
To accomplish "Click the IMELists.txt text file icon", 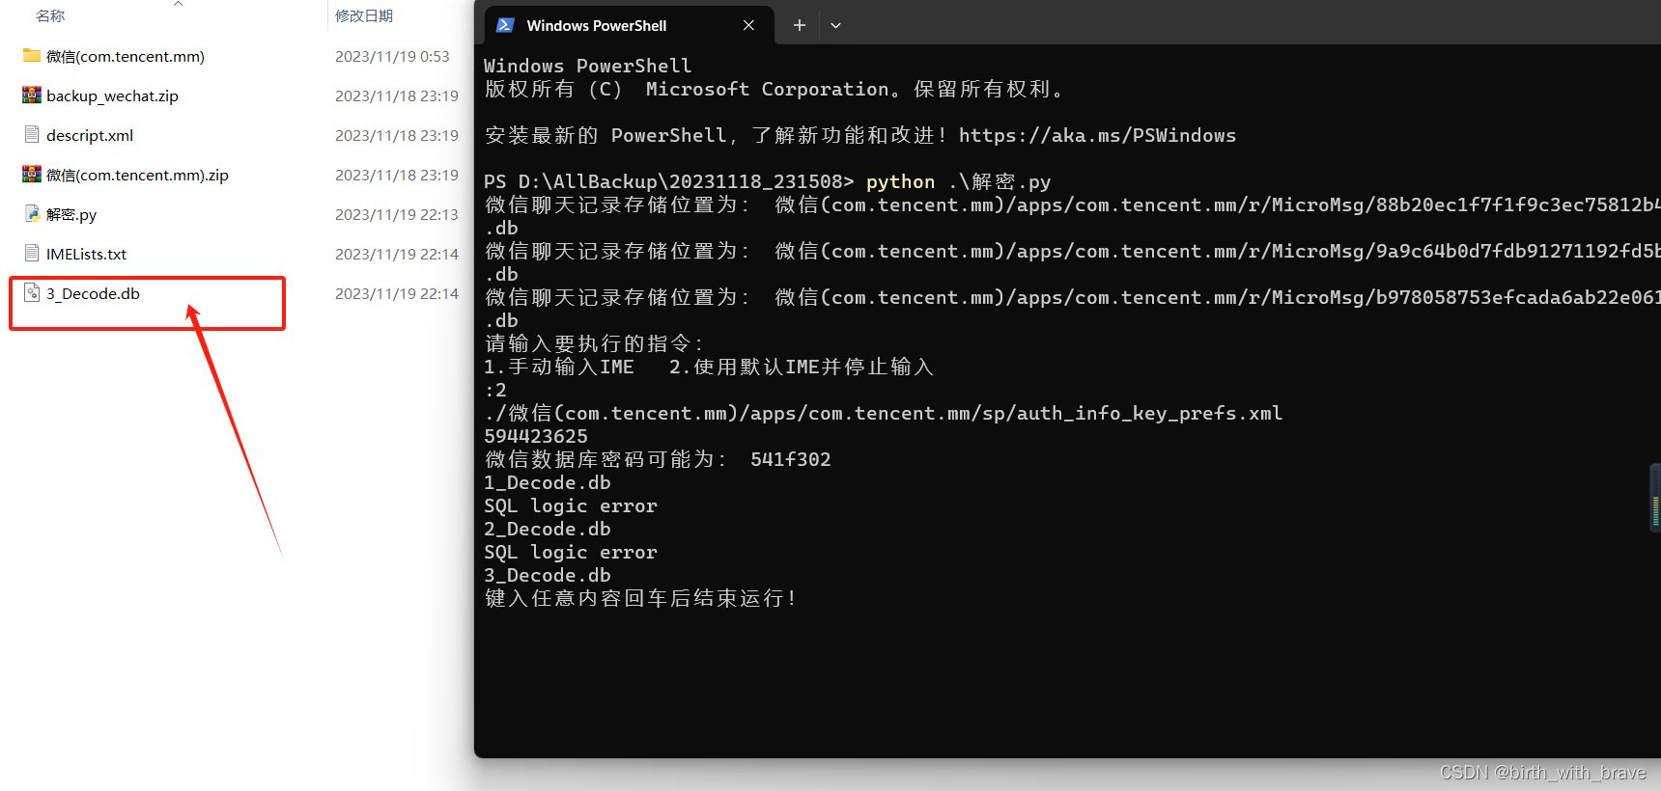I will click(32, 254).
